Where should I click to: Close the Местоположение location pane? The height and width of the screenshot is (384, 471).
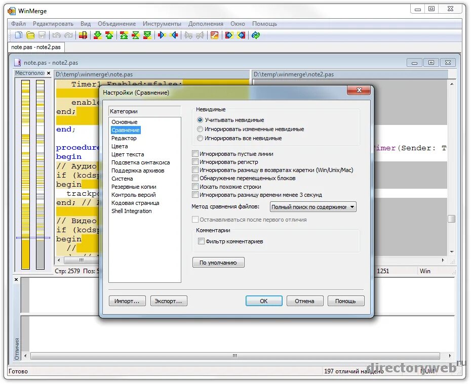tap(48, 73)
